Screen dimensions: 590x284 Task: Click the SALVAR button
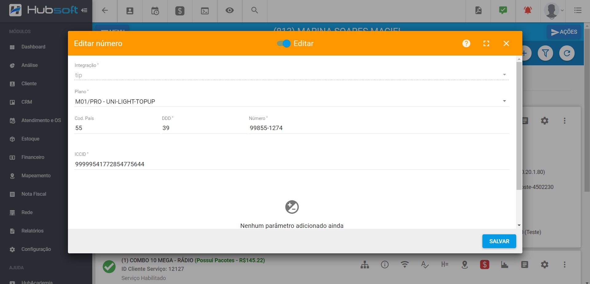(499, 241)
